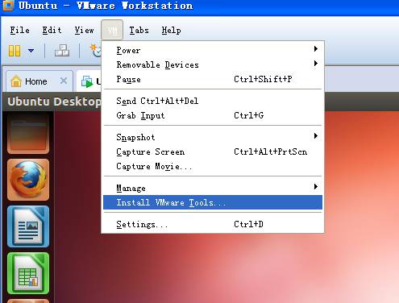
Task: Open the dropdown arrow beside the pause icon
Action: point(31,51)
